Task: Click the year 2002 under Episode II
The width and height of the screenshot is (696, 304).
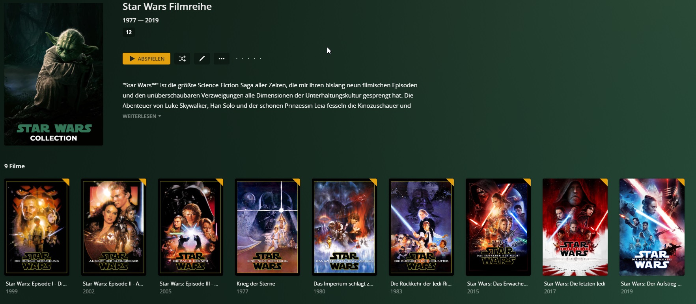Action: [x=89, y=291]
